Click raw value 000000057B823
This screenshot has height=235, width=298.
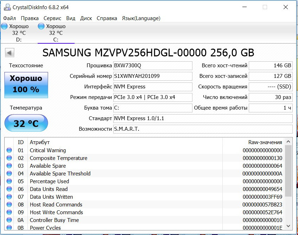click(262, 205)
